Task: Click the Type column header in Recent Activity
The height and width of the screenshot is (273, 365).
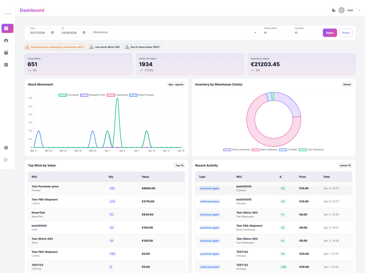Action: (x=202, y=177)
